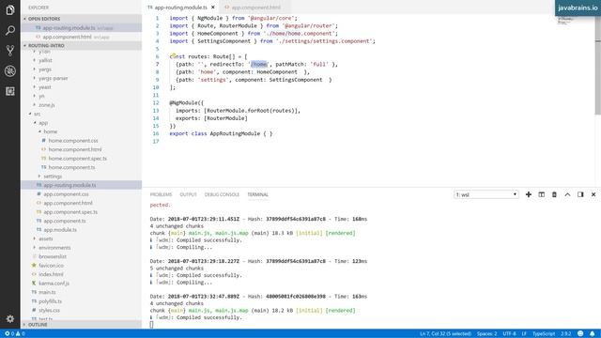601x338 pixels.
Task: Open the Extensions view in activity bar
Action: point(10,91)
